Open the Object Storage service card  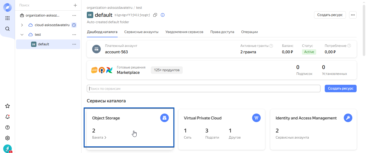pyautogui.click(x=130, y=129)
